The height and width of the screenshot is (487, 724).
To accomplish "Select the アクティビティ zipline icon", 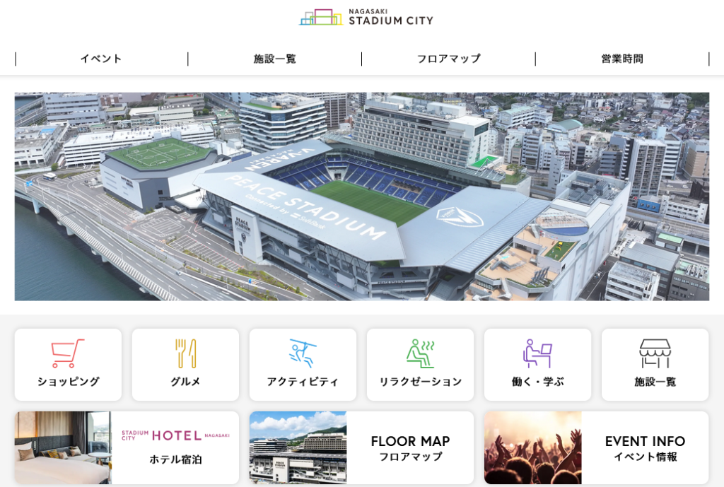I will pyautogui.click(x=303, y=353).
